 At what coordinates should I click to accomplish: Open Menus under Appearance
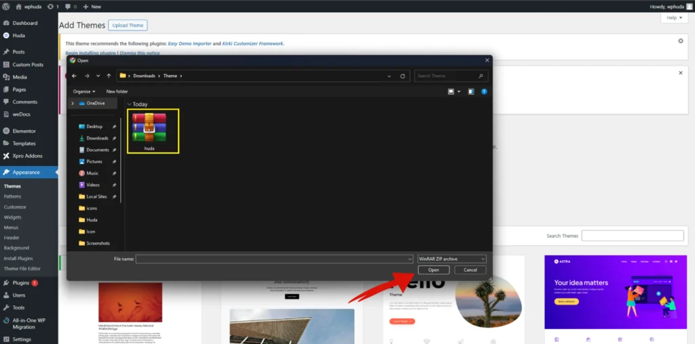(11, 228)
